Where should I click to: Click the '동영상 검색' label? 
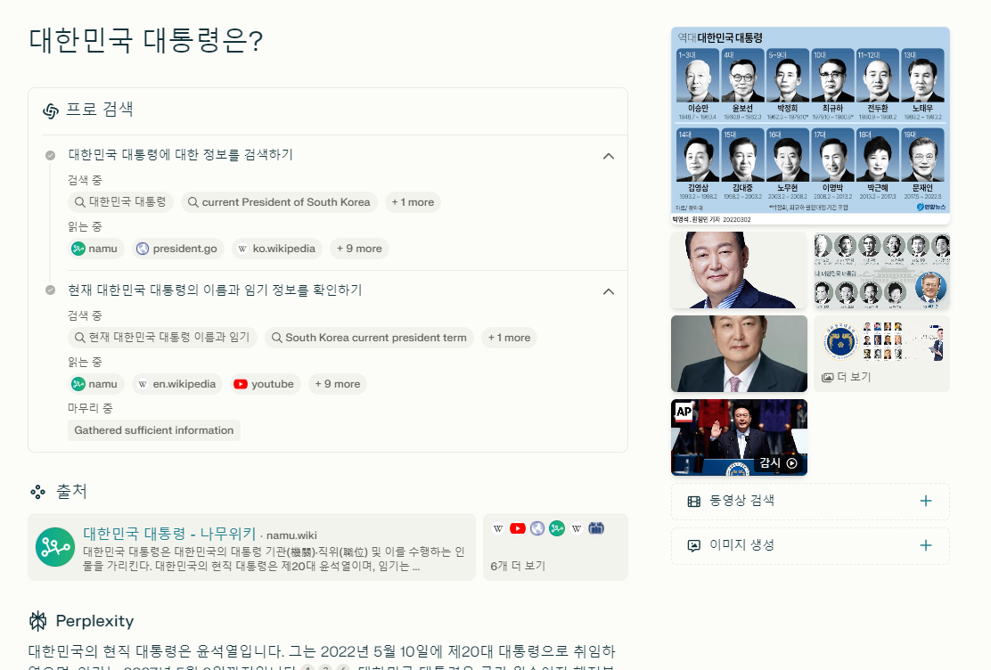[741, 501]
